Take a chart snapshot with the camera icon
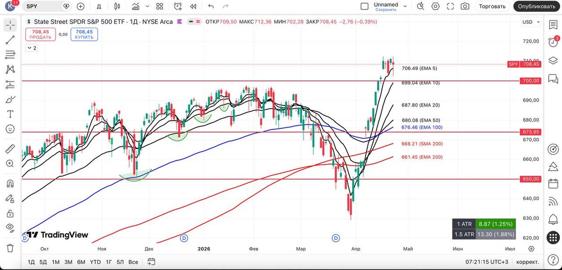This screenshot has width=562, height=270. tap(465, 6)
